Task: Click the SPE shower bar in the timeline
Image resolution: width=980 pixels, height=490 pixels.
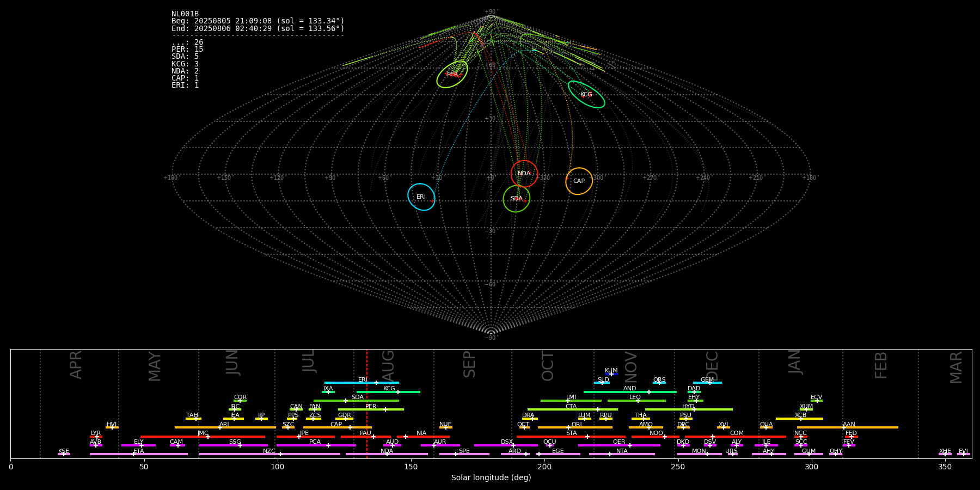Action: 464,454
